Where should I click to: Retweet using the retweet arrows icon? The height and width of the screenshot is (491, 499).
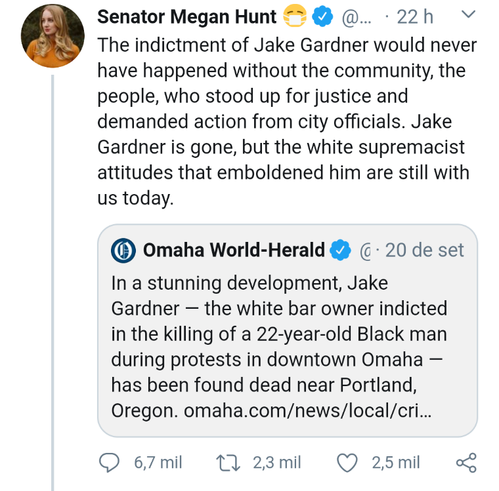(x=228, y=462)
